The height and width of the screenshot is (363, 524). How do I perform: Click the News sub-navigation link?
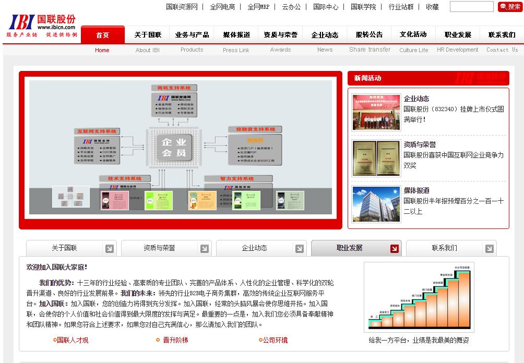325,50
